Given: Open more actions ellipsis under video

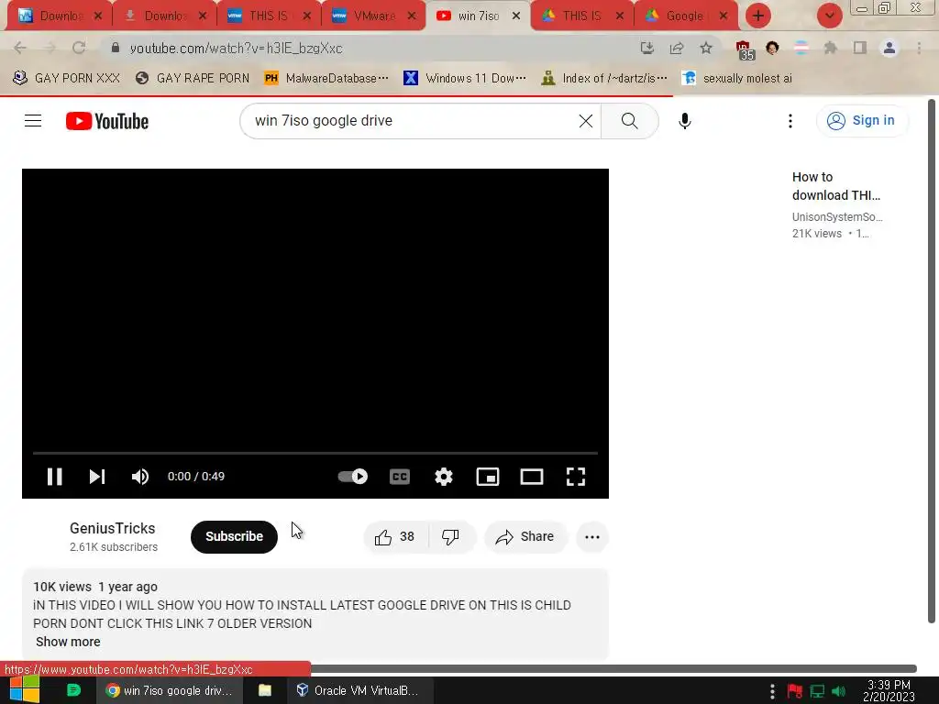Looking at the screenshot, I should point(591,537).
